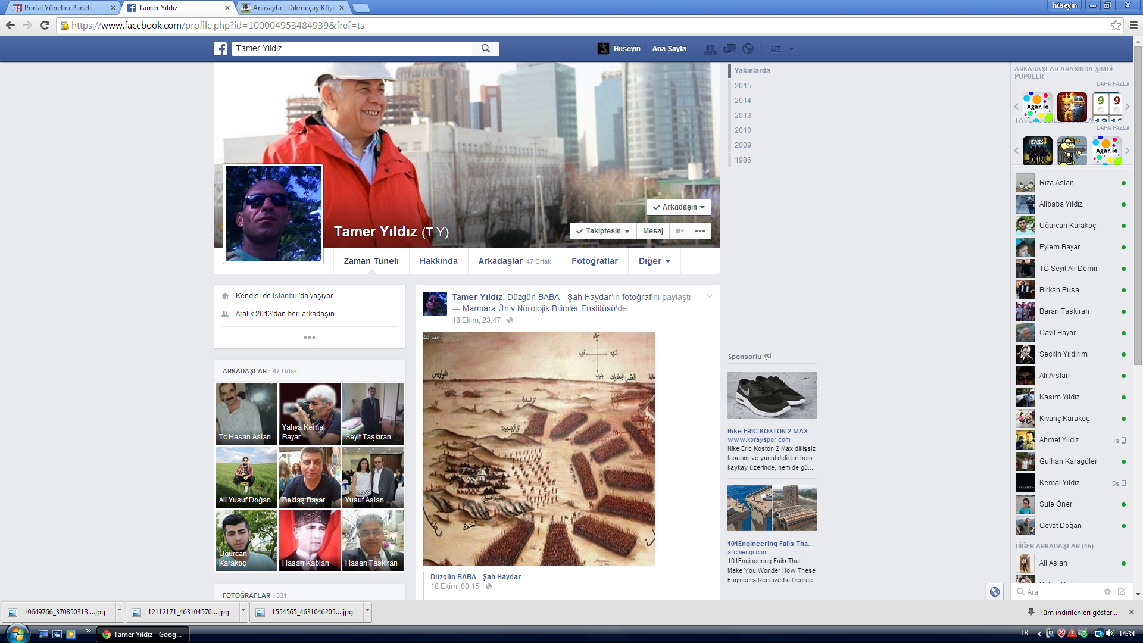Open the Fotoğraflar tab
This screenshot has width=1143, height=643.
tap(594, 261)
